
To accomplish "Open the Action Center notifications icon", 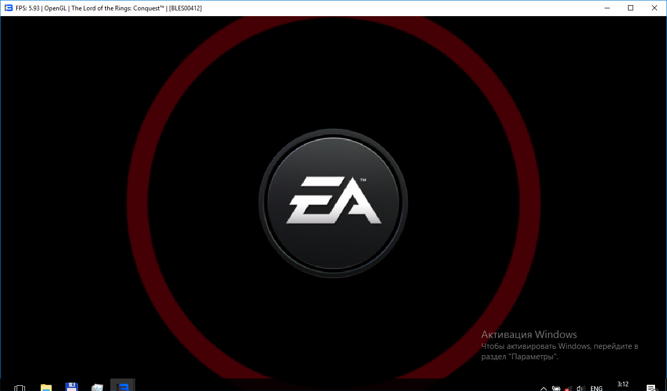I will coord(651,387).
